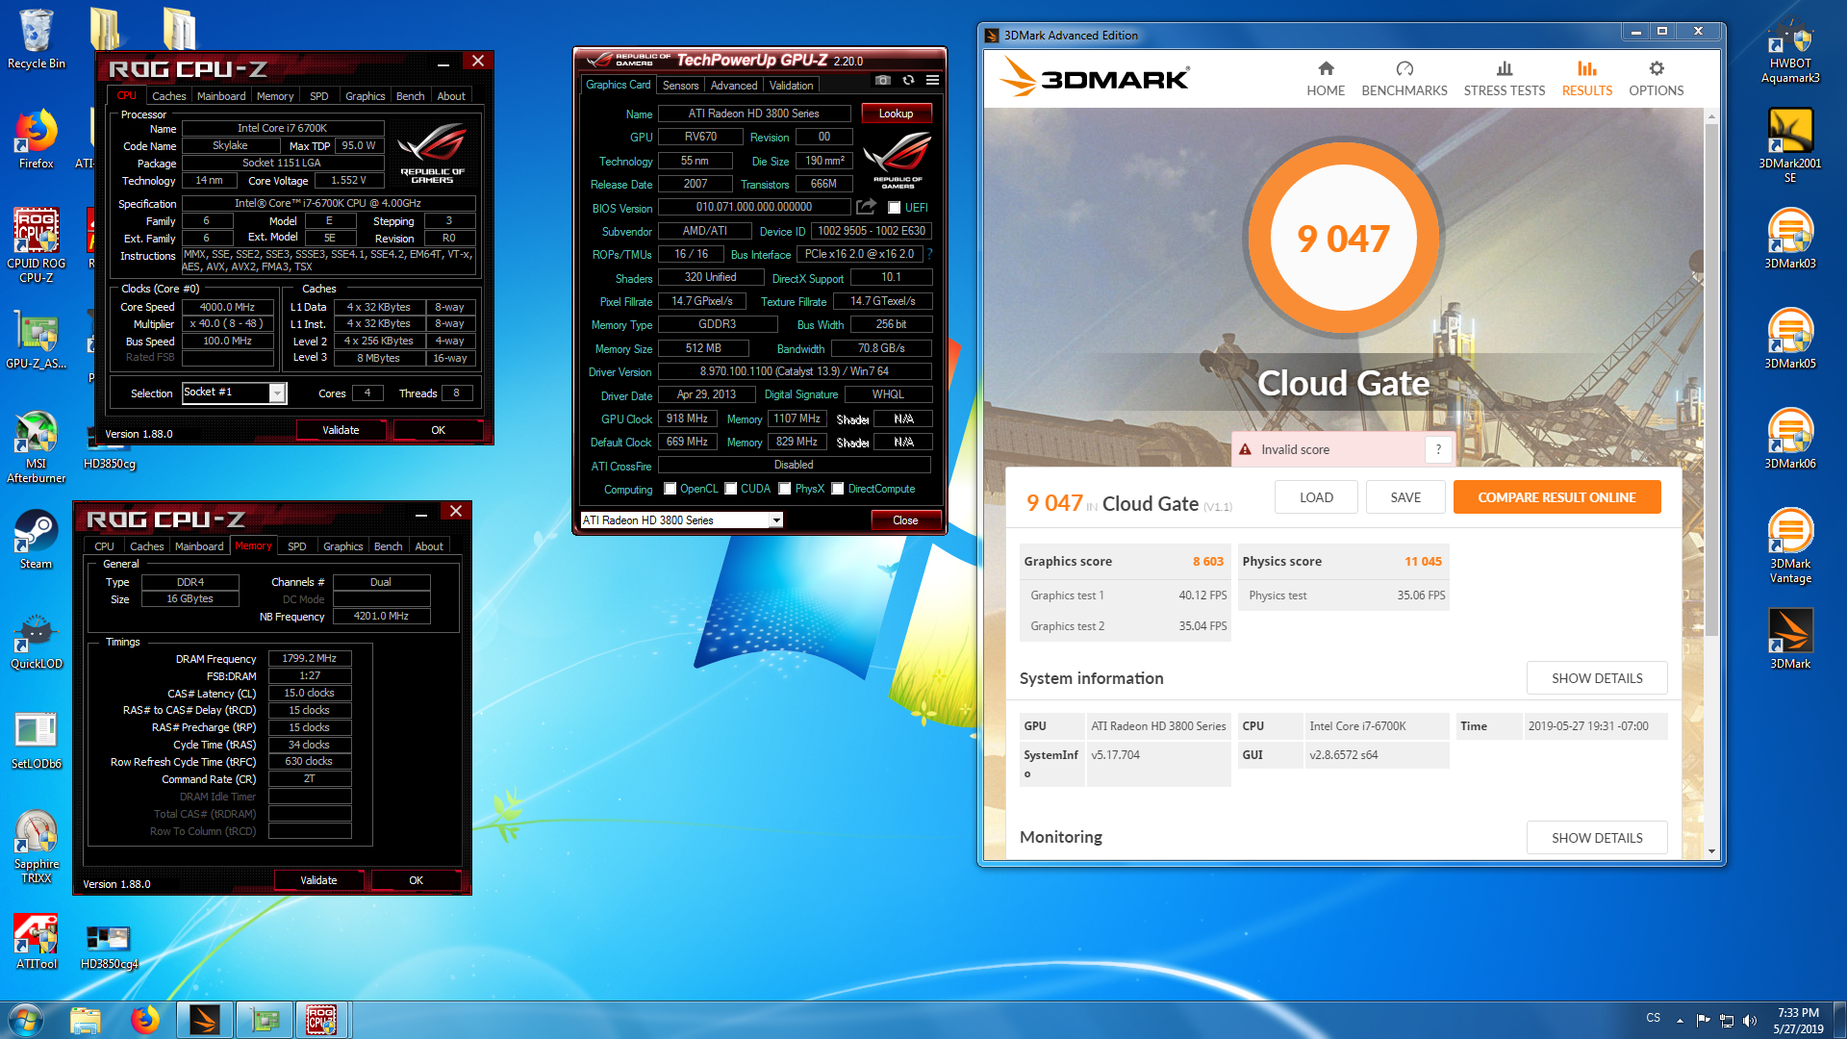1847x1039 pixels.
Task: Open MSI Afterburner desktop shortcut
Action: [37, 446]
